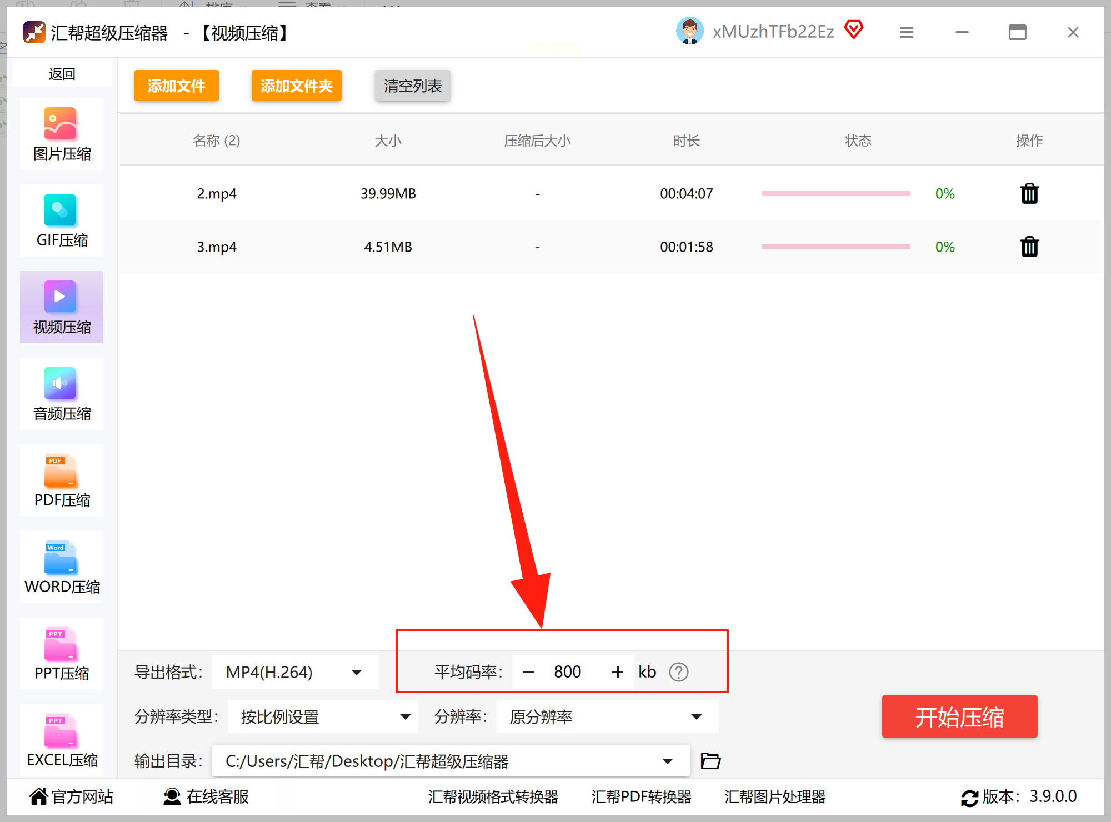
Task: Open PDF压缩 section
Action: point(62,481)
